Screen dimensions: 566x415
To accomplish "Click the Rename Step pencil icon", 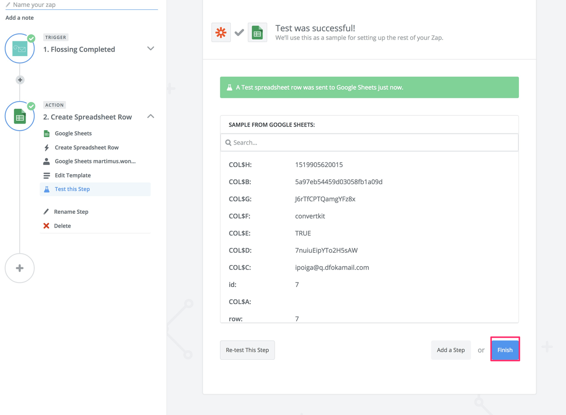I will pyautogui.click(x=46, y=212).
